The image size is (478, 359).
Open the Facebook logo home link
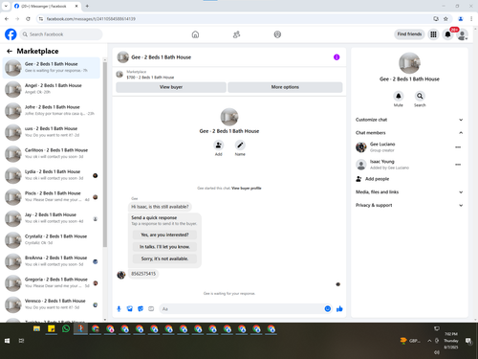(x=11, y=34)
